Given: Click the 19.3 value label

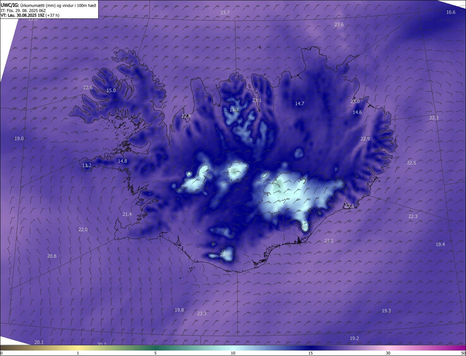Looking at the screenshot, I should (x=386, y=311).
